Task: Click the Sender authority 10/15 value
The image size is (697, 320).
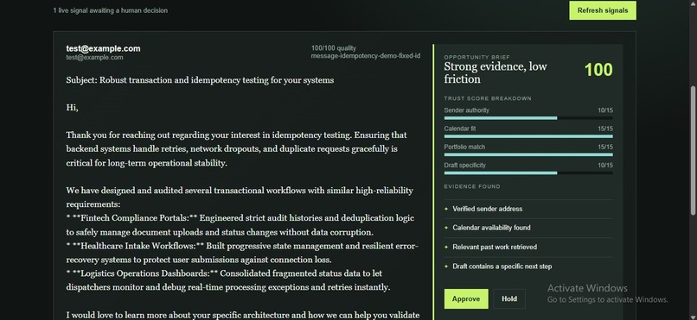Action: [x=605, y=110]
